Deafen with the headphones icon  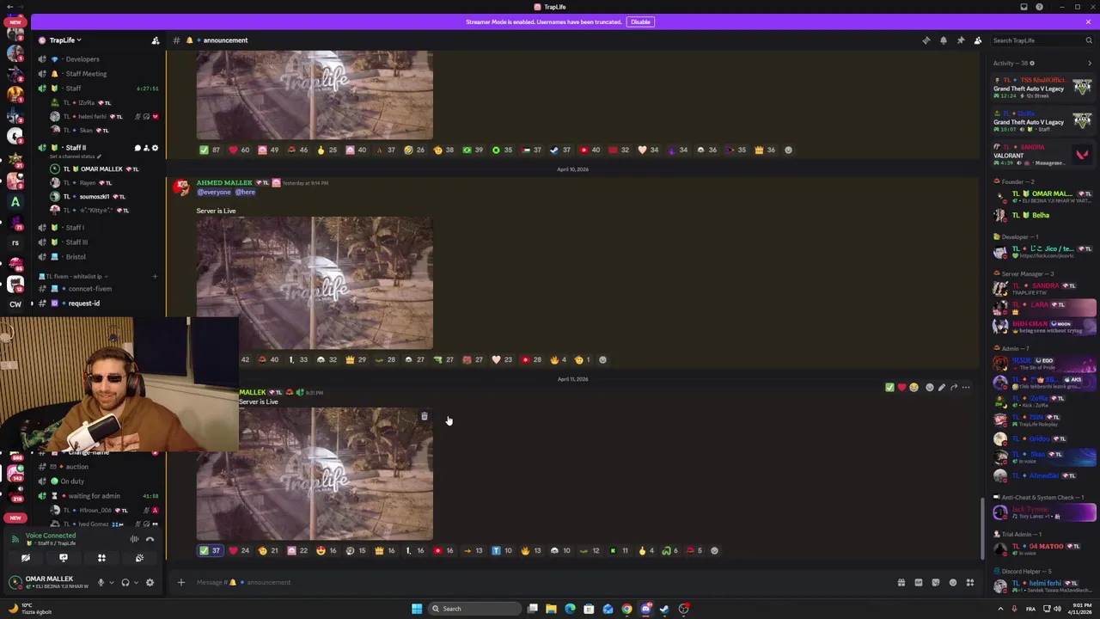(x=125, y=583)
